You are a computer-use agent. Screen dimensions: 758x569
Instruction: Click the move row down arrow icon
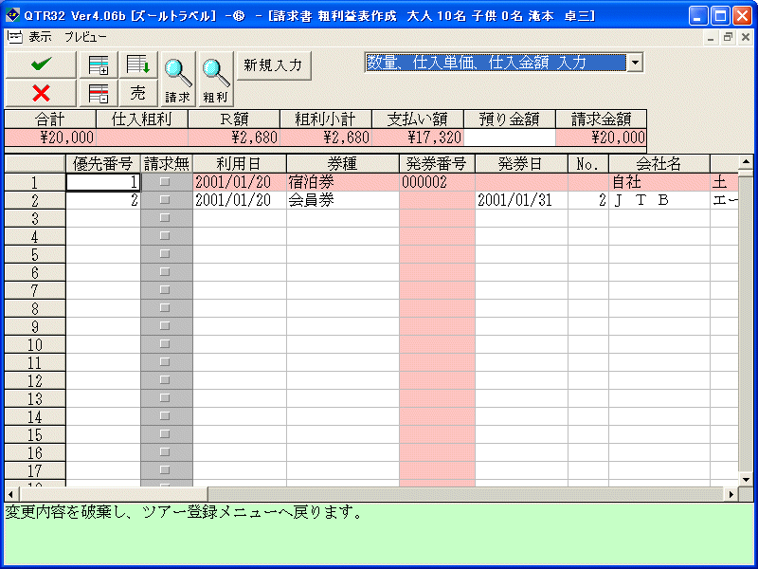138,65
